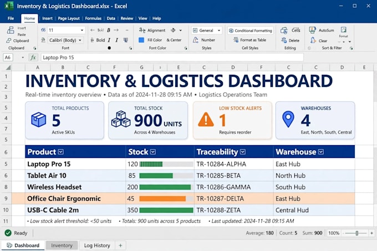Switch to the Log History sheet tab

click(x=97, y=245)
